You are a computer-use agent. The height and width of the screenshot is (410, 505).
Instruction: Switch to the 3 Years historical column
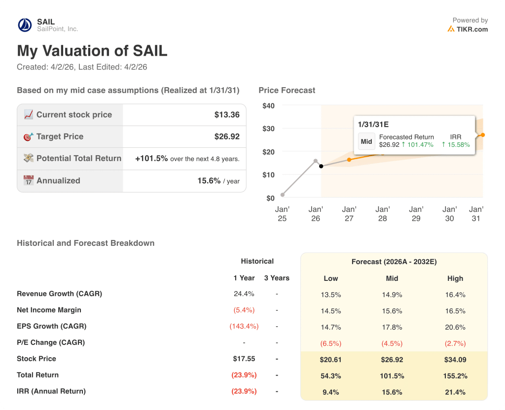pyautogui.click(x=277, y=278)
